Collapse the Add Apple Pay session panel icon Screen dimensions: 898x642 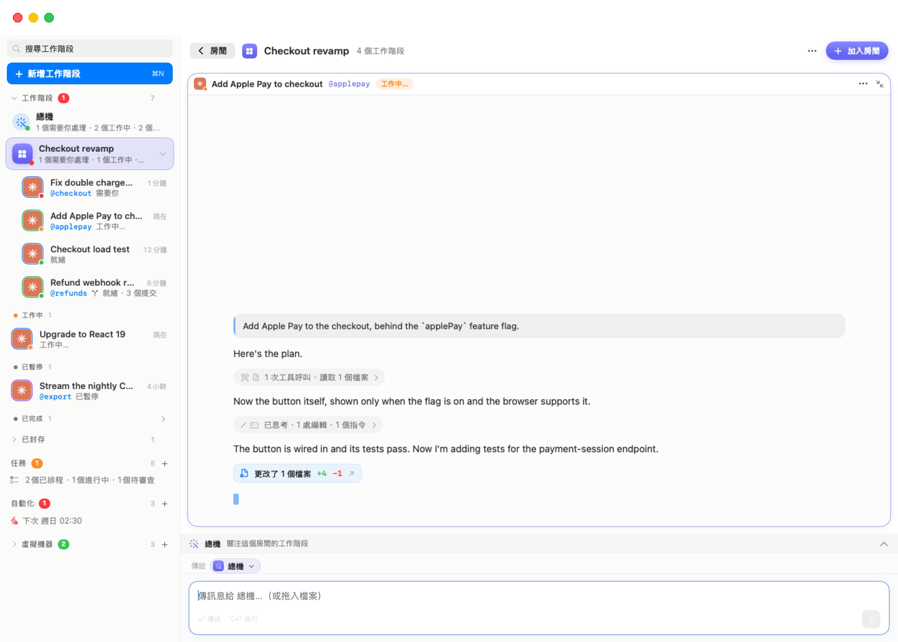pyautogui.click(x=879, y=84)
